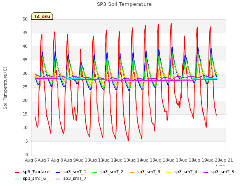Toggle the sp3_smT_2 legend entry

pyautogui.click(x=108, y=172)
